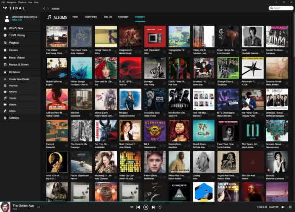The height and width of the screenshot is (212, 295).
Task: Open more options next to The Golden Age
Action: click(x=38, y=207)
